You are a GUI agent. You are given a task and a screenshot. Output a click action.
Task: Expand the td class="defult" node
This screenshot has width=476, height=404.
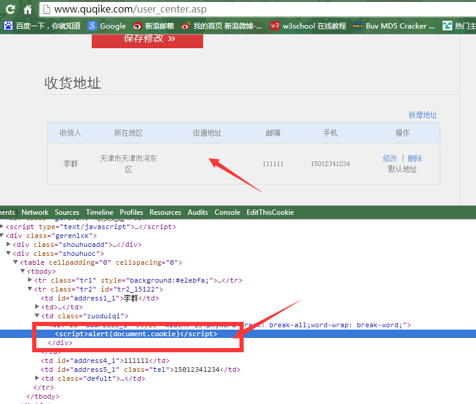point(37,378)
